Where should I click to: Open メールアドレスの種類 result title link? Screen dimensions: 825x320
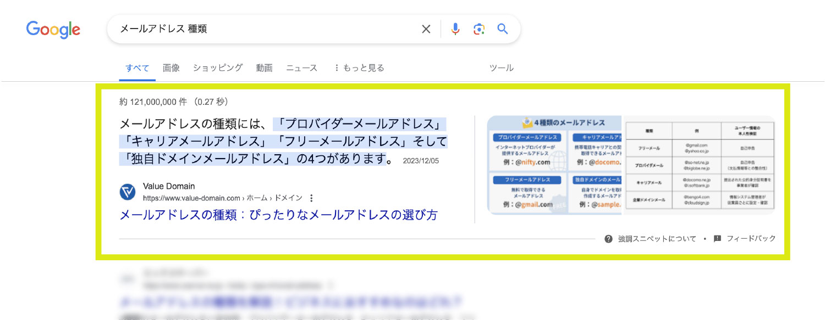(x=278, y=215)
